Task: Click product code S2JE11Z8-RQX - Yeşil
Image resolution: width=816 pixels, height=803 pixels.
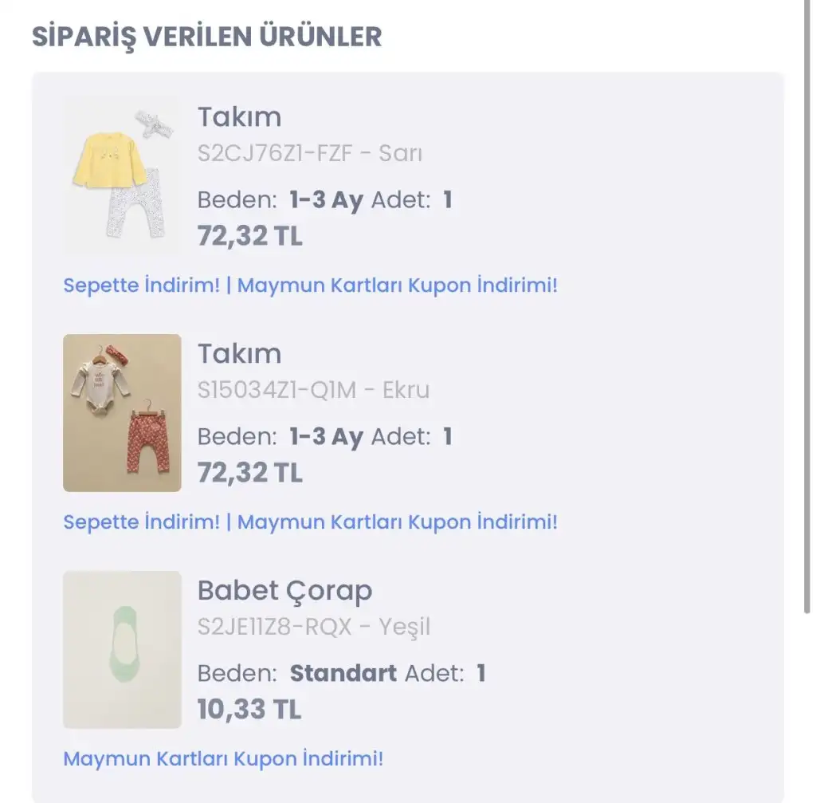Action: click(314, 627)
